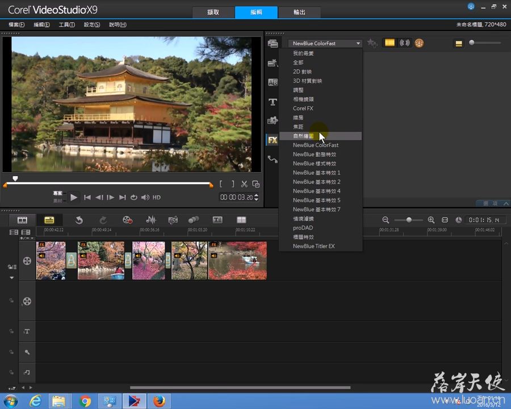The width and height of the screenshot is (511, 409).
Task: Click the project duration clock icon
Action: point(459,220)
